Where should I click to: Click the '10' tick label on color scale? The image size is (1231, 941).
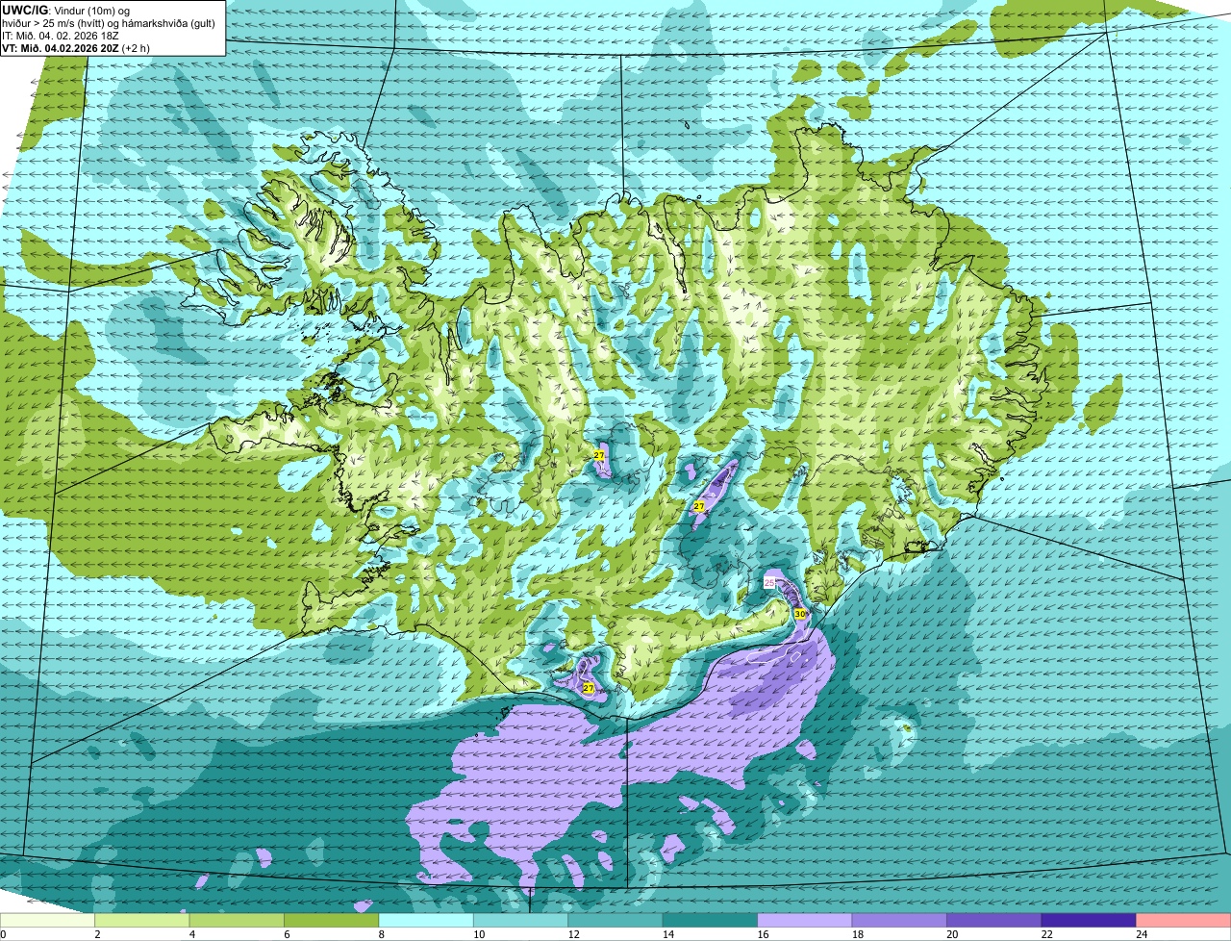(x=477, y=934)
